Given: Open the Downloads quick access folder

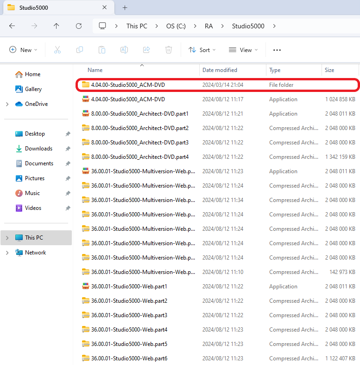Looking at the screenshot, I should [x=34, y=149].
